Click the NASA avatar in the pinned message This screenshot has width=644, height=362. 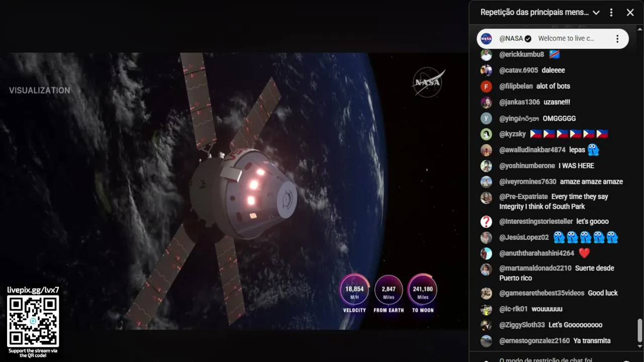pos(486,39)
